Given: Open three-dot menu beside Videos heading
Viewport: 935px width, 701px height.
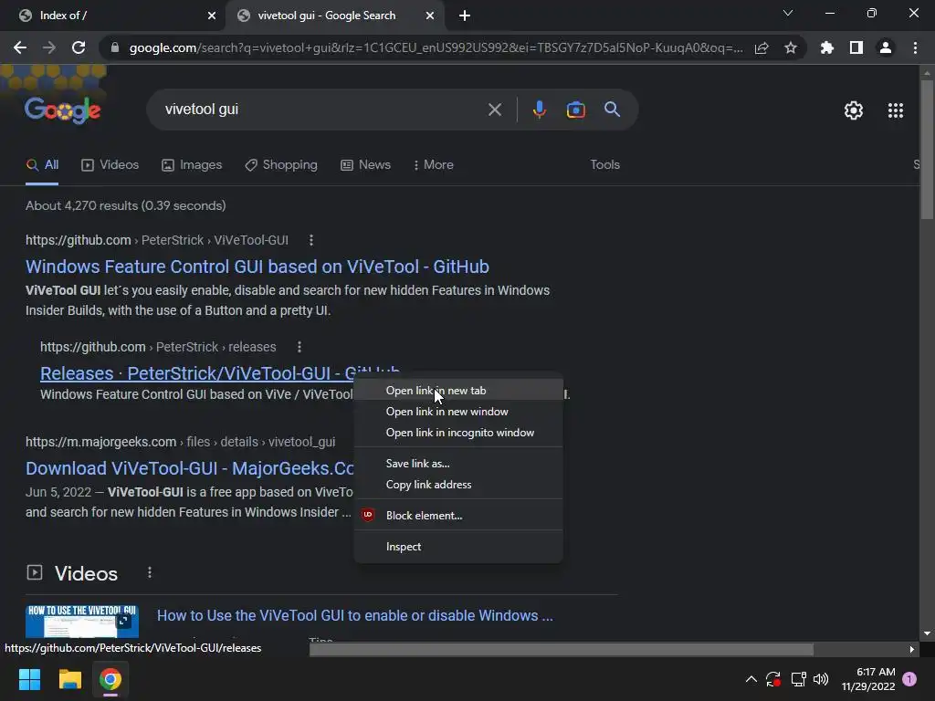Looking at the screenshot, I should (x=149, y=573).
